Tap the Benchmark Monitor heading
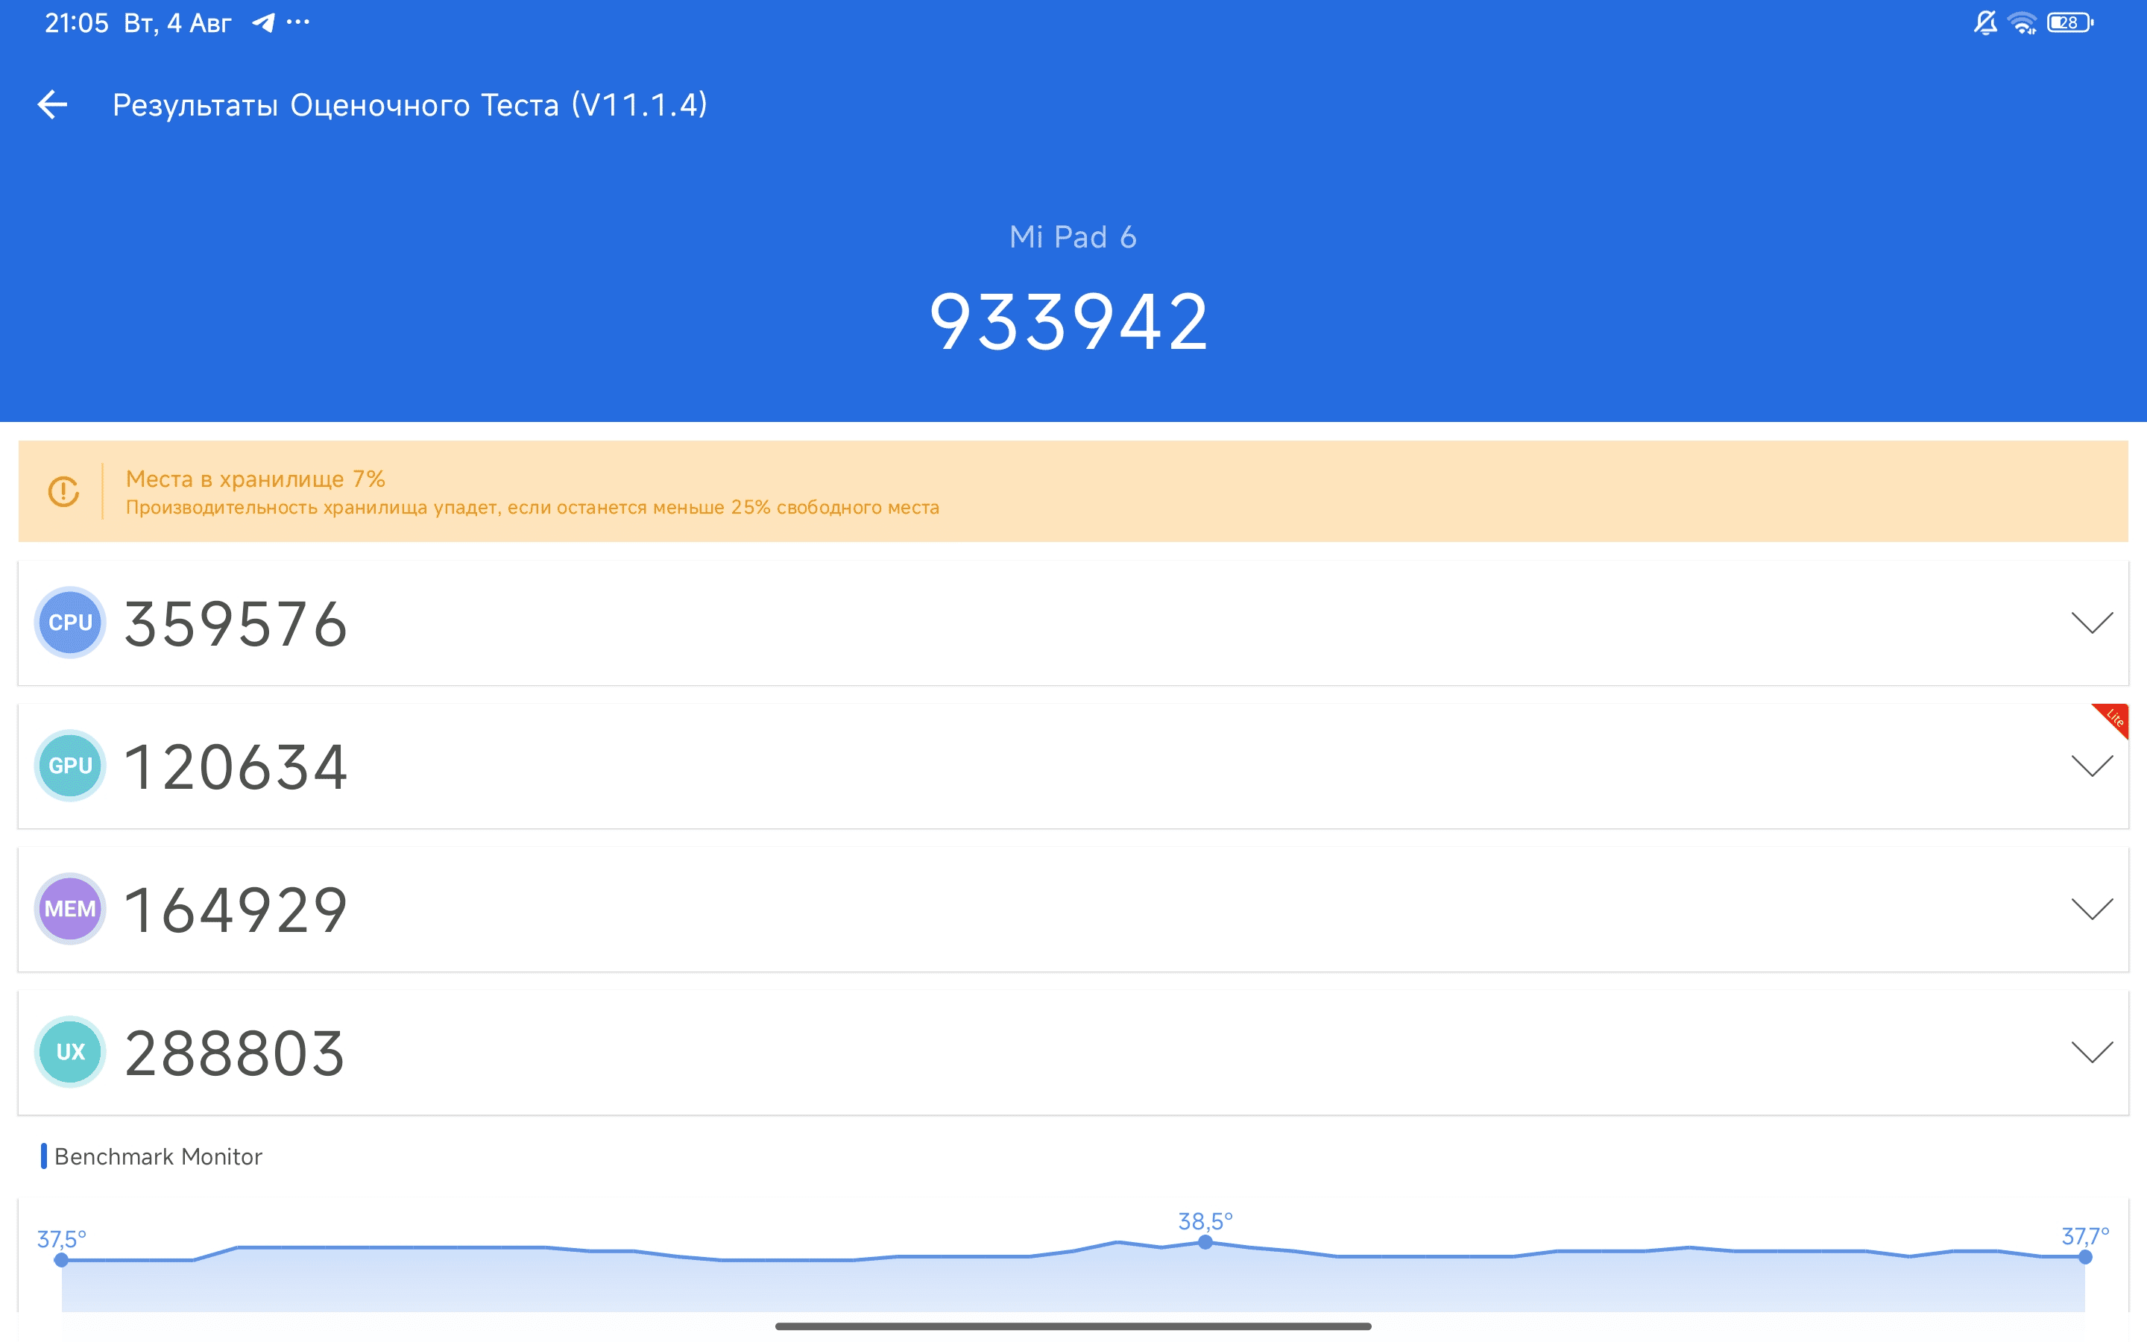The image size is (2147, 1342). [158, 1156]
